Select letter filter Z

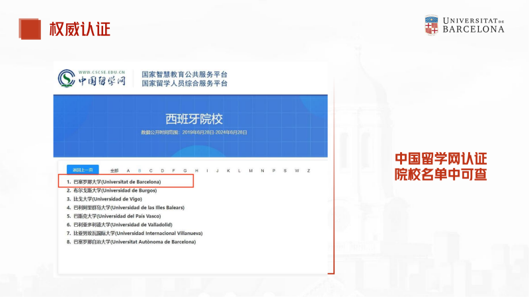(308, 171)
